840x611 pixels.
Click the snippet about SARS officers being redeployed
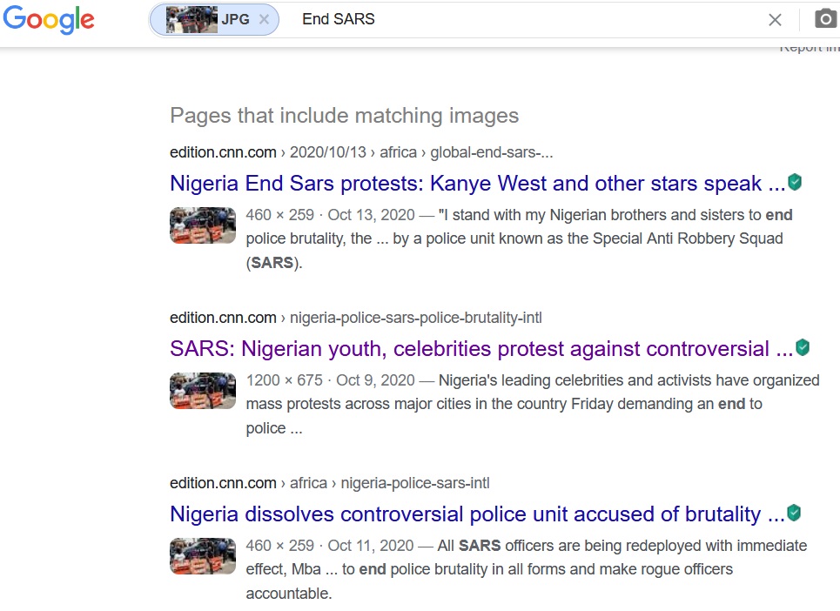pos(526,570)
